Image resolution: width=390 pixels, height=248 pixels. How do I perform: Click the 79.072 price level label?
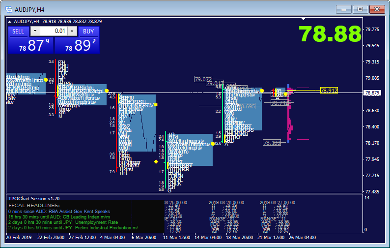203,79
